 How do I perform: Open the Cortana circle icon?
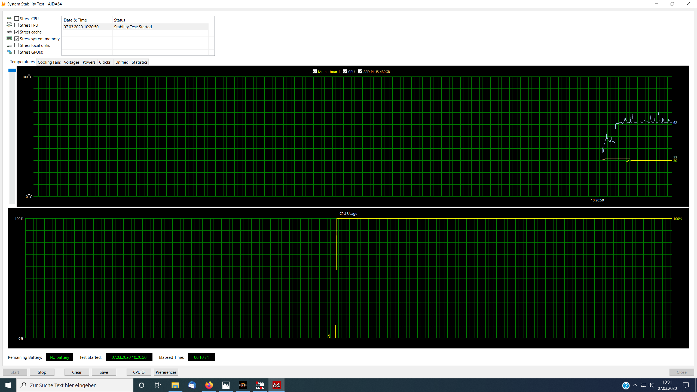pyautogui.click(x=141, y=385)
